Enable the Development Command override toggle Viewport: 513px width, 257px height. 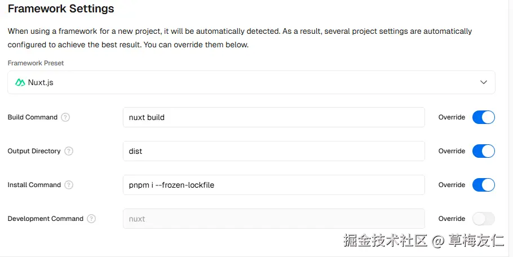coord(483,219)
